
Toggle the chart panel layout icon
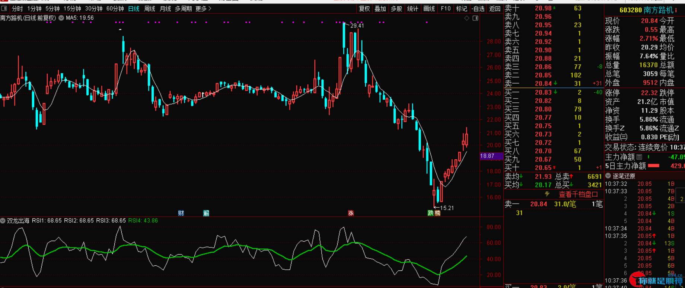(x=475, y=18)
